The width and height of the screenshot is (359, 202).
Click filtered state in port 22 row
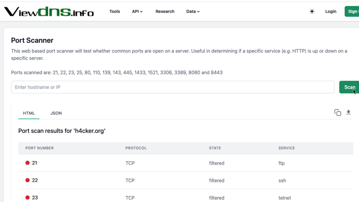point(217,181)
